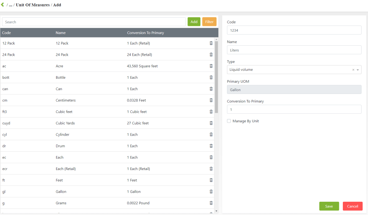Click the green back arrow icon
The image size is (368, 215).
3,5
